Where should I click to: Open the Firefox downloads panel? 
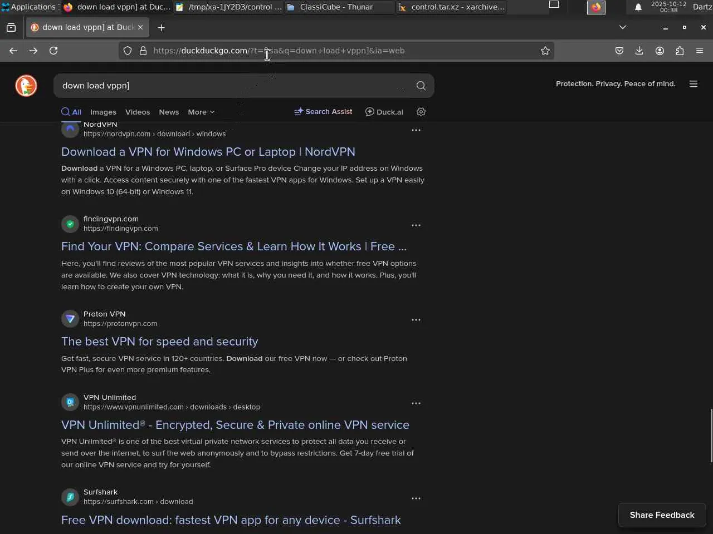pos(639,51)
